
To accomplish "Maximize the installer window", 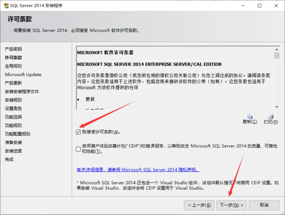I will [x=260, y=6].
